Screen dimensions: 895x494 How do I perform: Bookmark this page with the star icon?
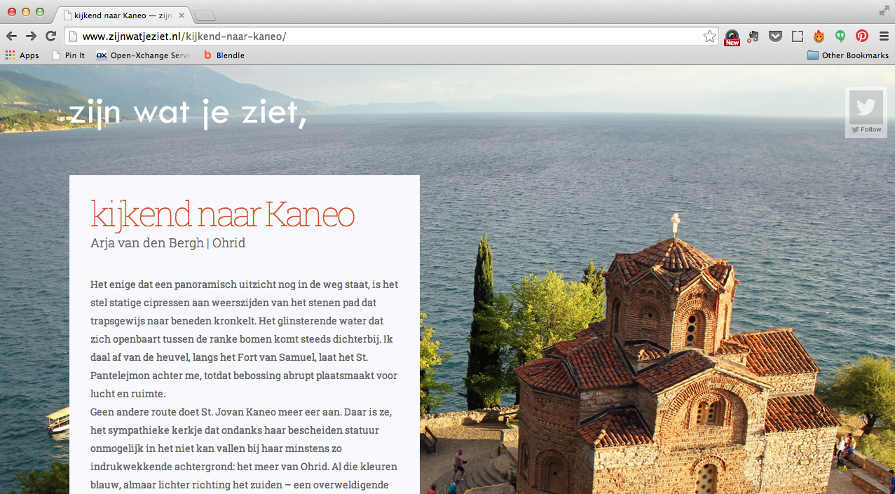709,36
